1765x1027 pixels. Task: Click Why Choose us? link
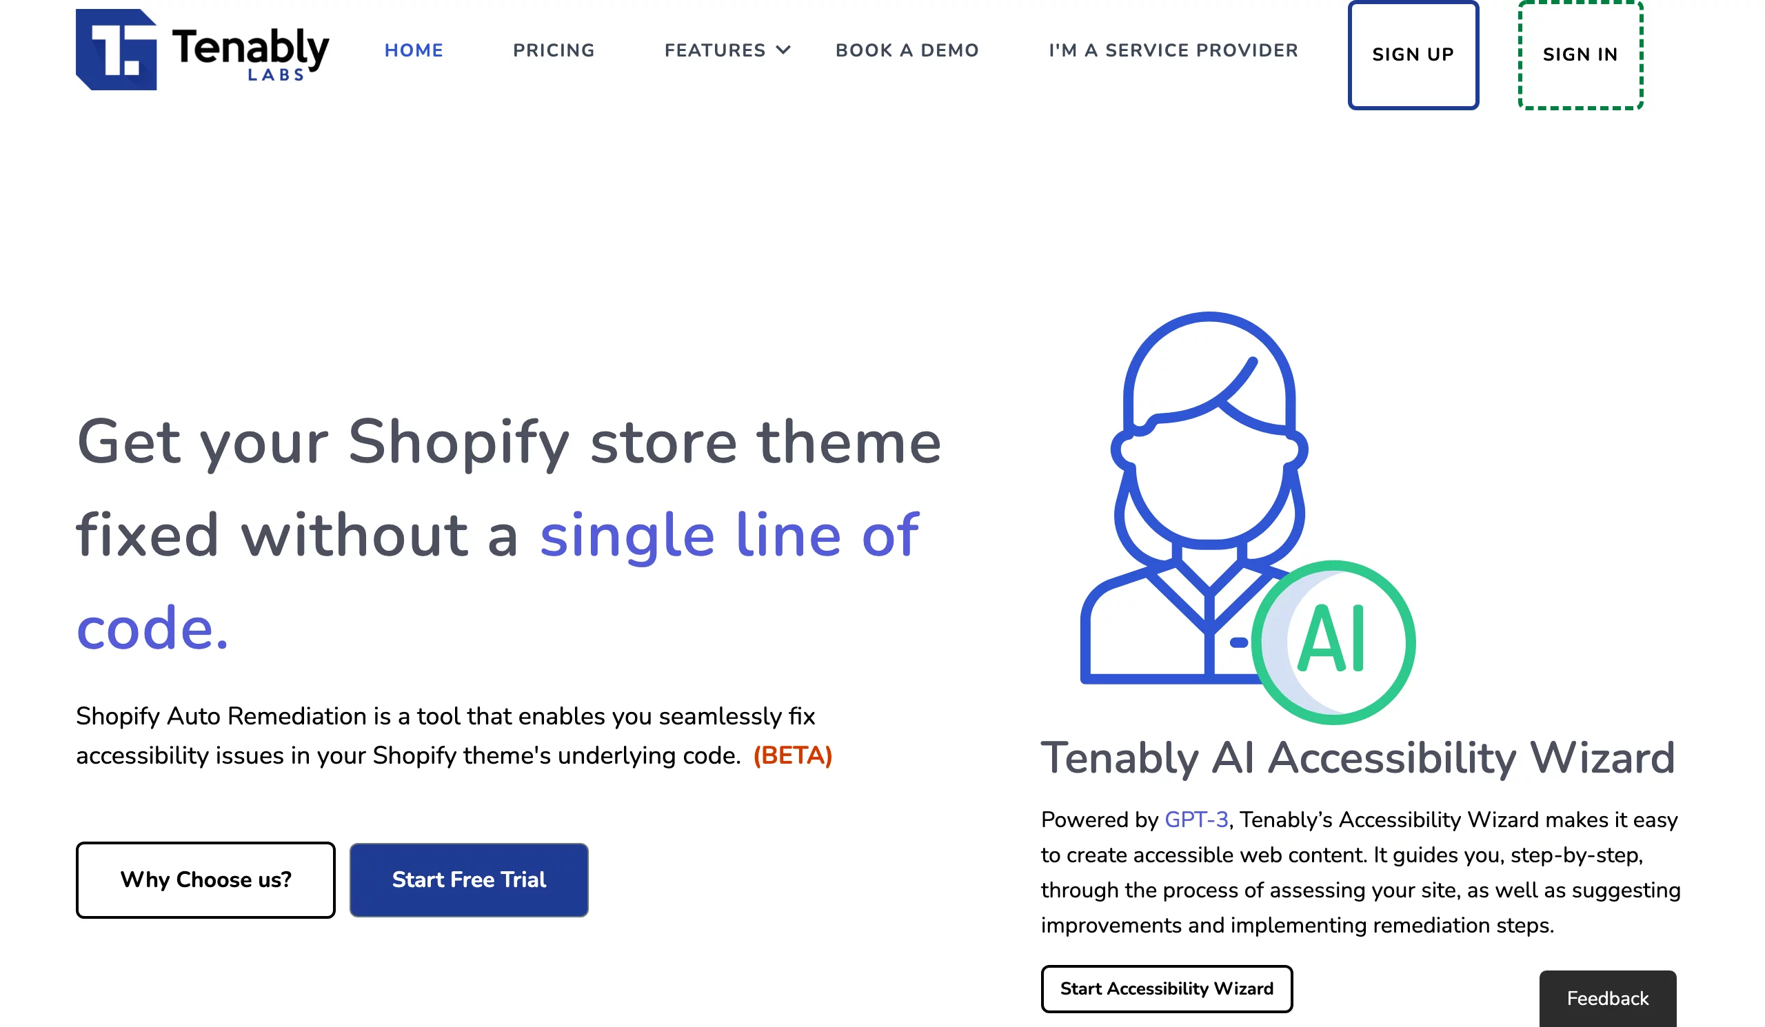pos(204,880)
